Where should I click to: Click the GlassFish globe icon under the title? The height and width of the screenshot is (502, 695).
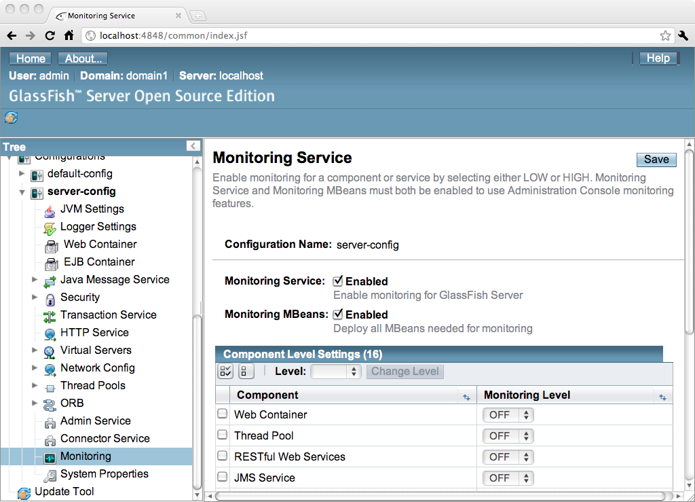(x=11, y=118)
